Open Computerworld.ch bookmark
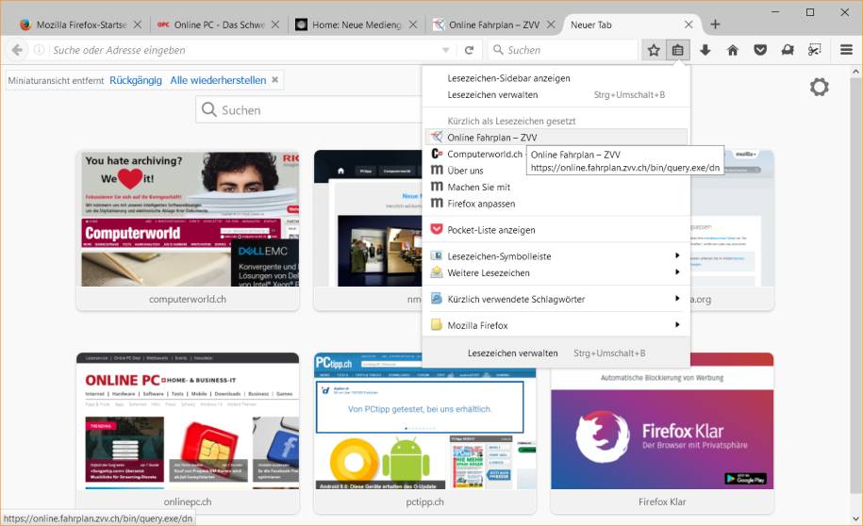The image size is (863, 526). pos(476,154)
